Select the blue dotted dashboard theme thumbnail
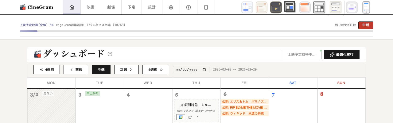This screenshot has height=123, width=393. coord(247,7)
